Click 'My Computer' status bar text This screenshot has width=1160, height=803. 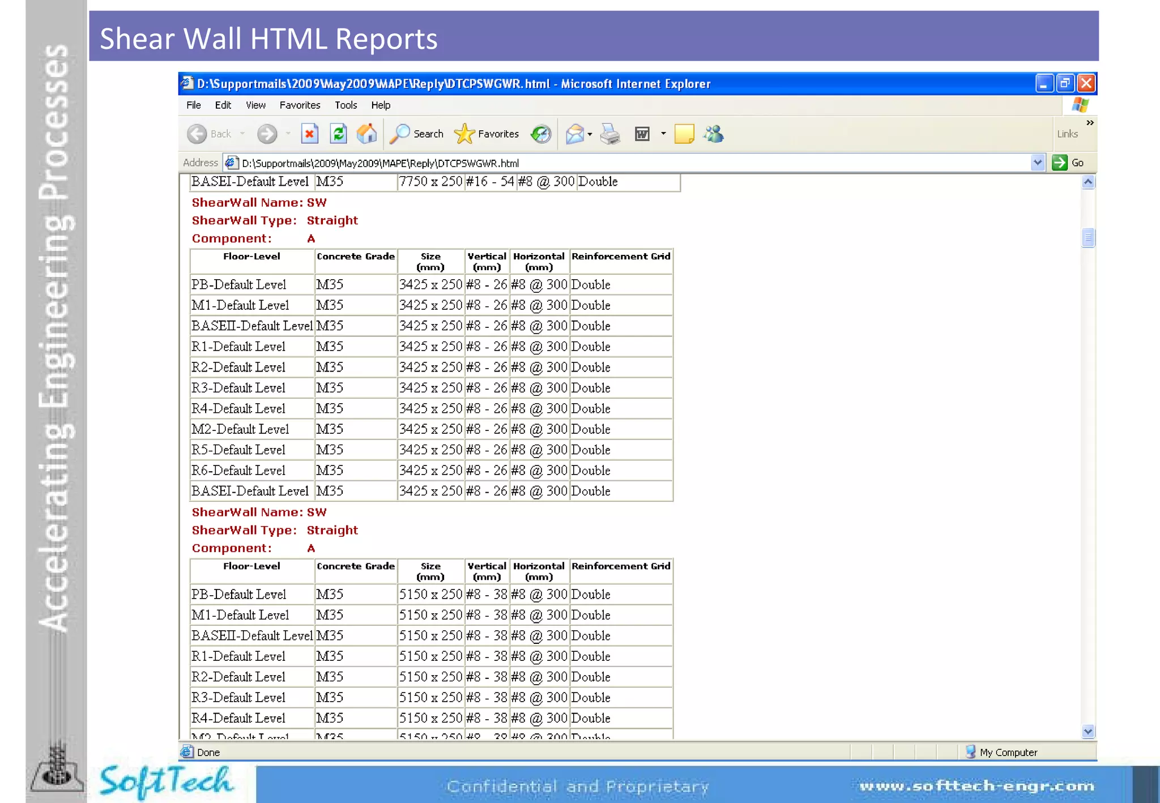[x=1009, y=753]
